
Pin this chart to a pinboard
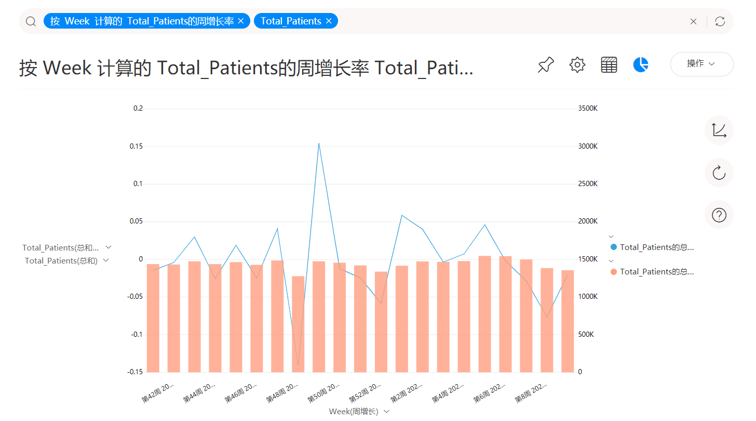pos(546,65)
